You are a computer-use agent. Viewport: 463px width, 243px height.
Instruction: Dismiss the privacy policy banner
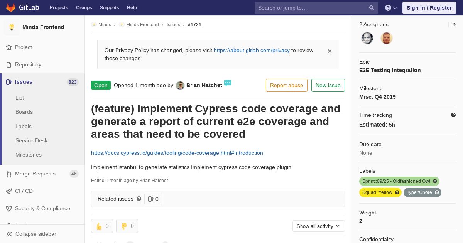330,51
